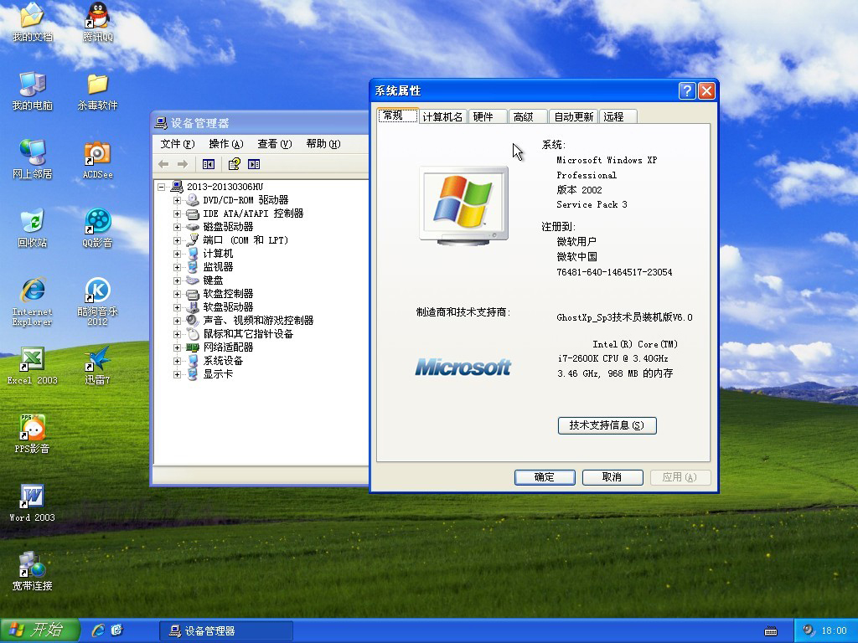Image resolution: width=858 pixels, height=643 pixels.
Task: Expand DVD/CD-ROM 驱动器 node
Action: point(177,200)
